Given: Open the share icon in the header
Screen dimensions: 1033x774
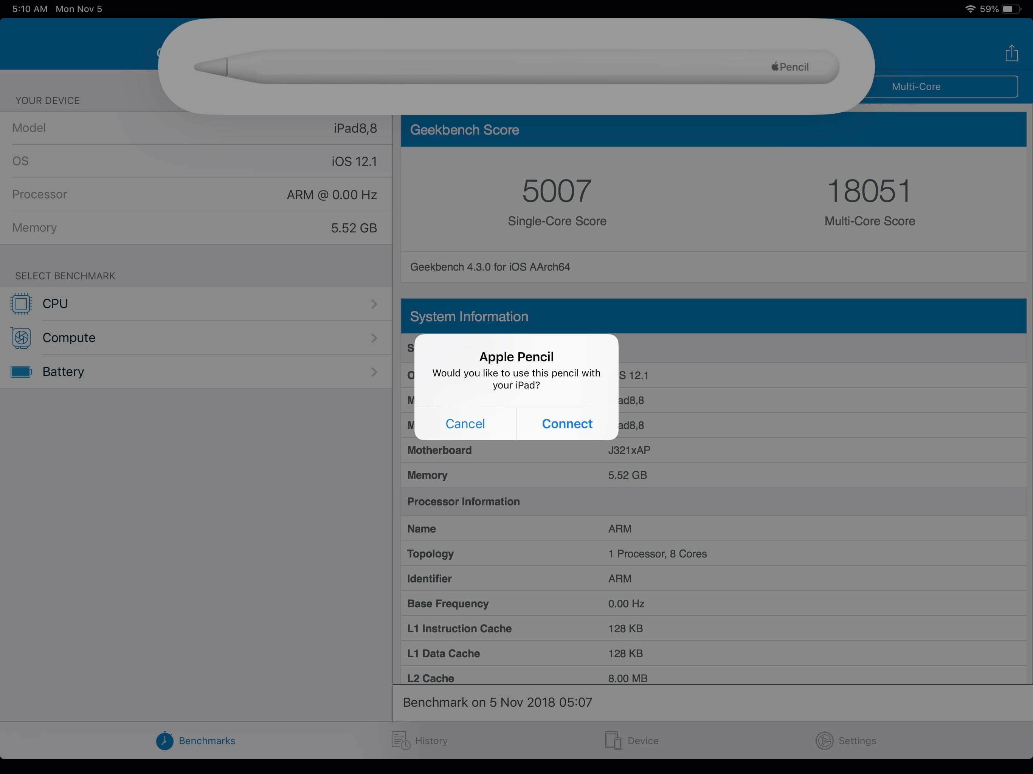Looking at the screenshot, I should point(1011,53).
